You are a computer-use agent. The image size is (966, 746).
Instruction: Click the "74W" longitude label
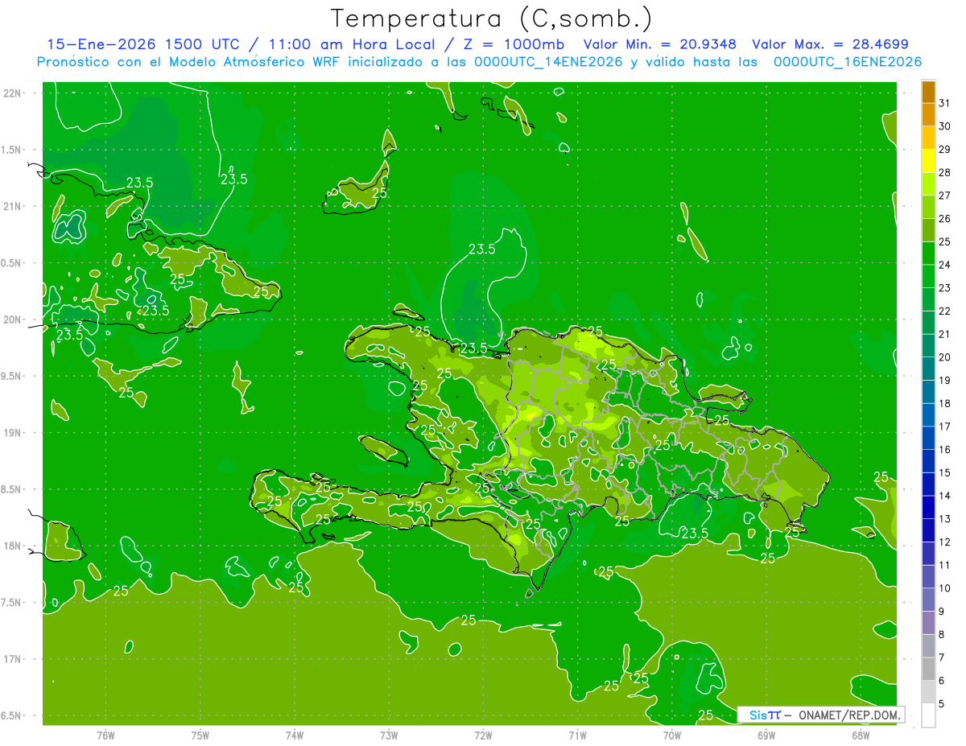point(295,735)
